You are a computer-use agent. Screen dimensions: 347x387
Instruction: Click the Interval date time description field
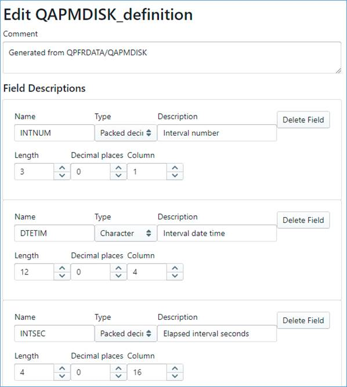[x=217, y=233]
